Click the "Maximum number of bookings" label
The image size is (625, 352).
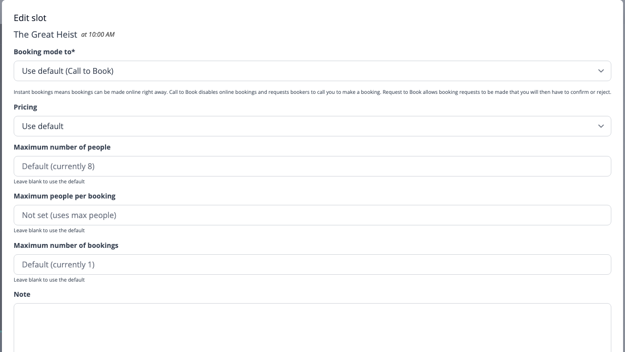[66, 245]
